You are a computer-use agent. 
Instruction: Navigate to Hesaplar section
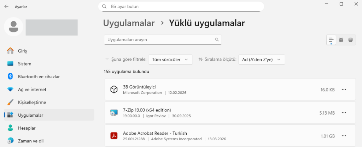(27, 128)
